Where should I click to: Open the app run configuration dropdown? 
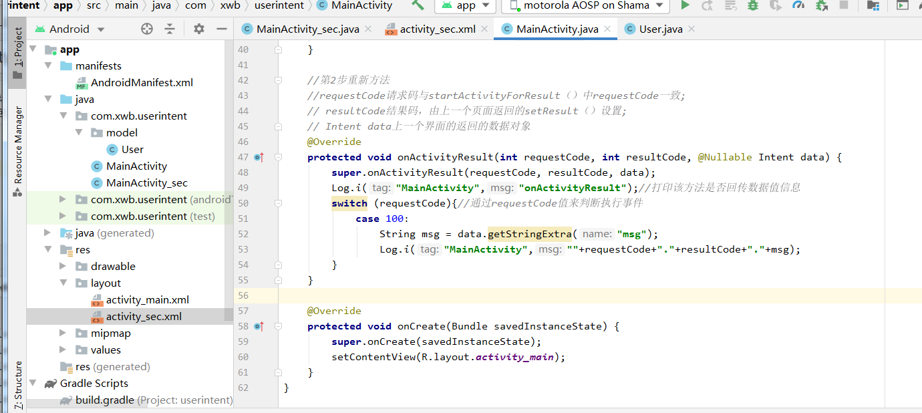[x=465, y=7]
